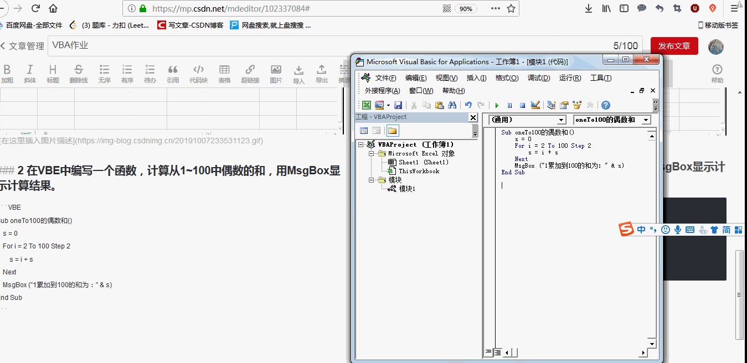Open the 格式(O) menu in VBA window
This screenshot has height=363, width=747.
[x=507, y=78]
